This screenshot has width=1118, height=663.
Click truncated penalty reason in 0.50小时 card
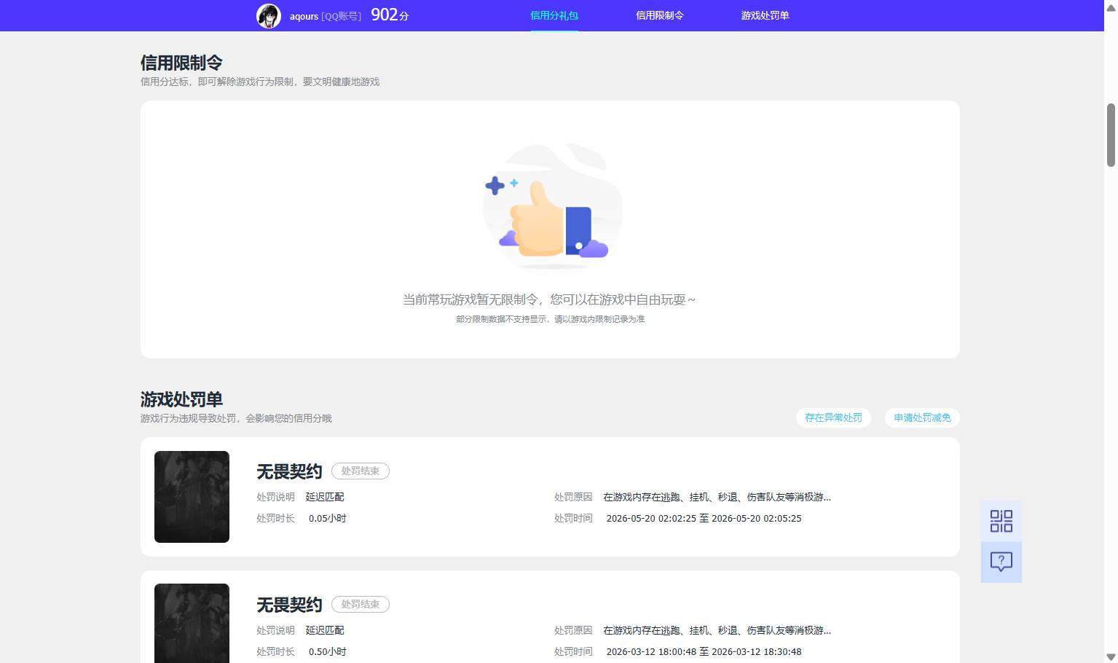pyautogui.click(x=717, y=630)
